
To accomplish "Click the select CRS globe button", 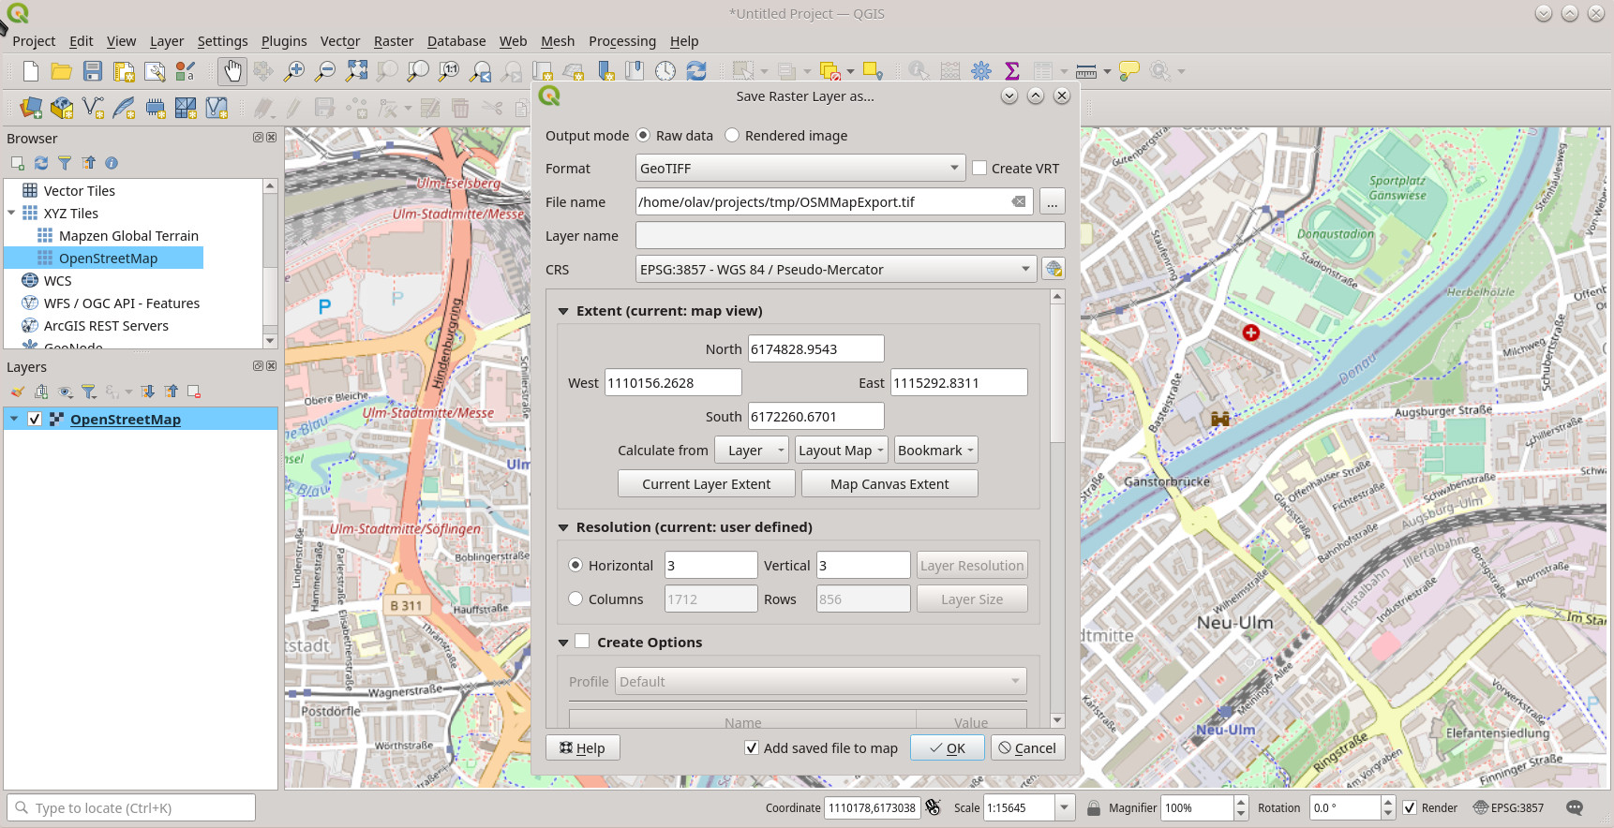I will (x=1054, y=270).
